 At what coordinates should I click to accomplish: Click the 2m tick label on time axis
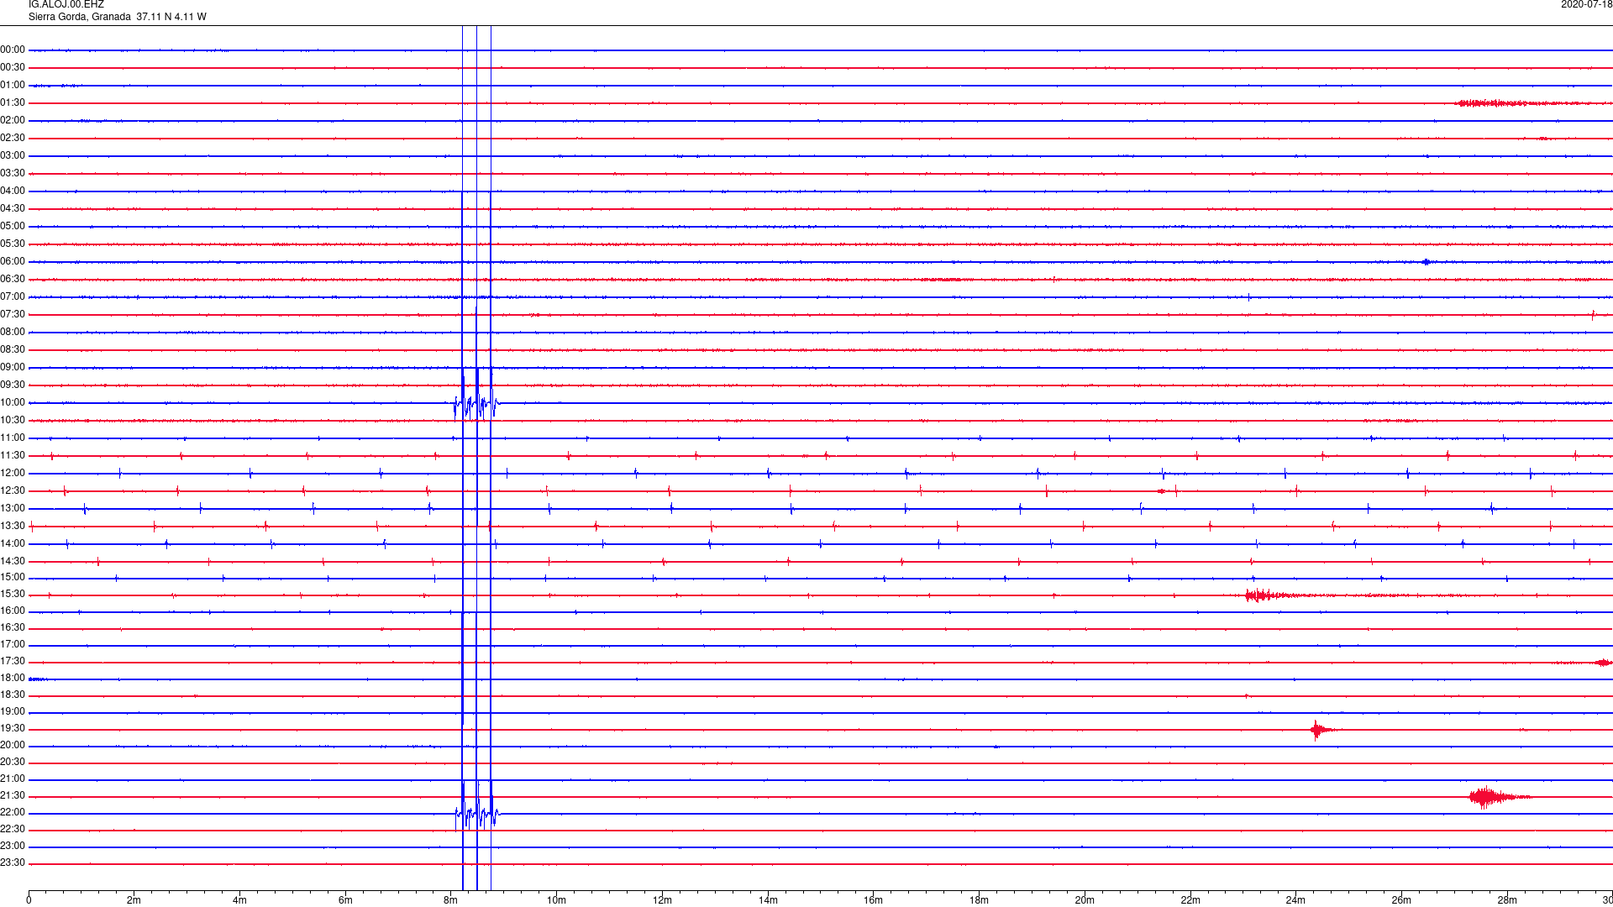[x=134, y=901]
